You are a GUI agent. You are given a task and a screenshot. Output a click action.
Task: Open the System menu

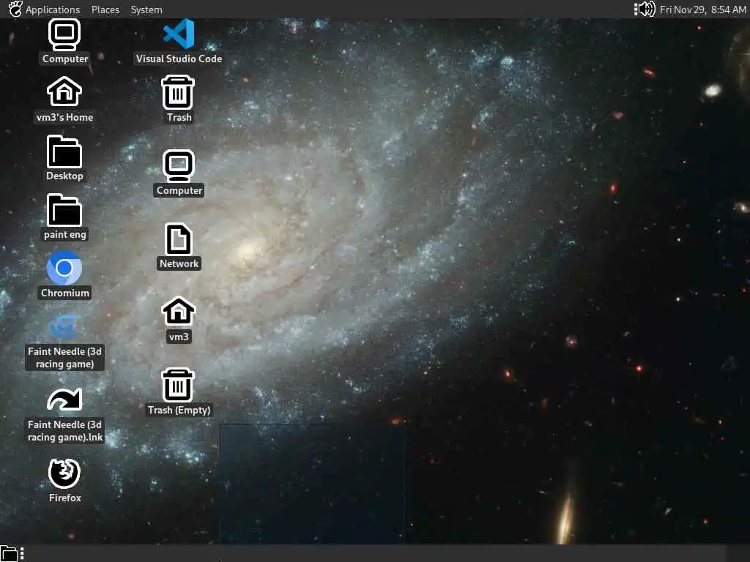(x=146, y=10)
